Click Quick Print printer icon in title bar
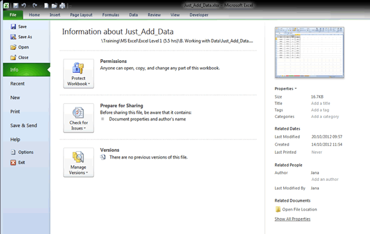370x234 pixels. [x=62, y=6]
